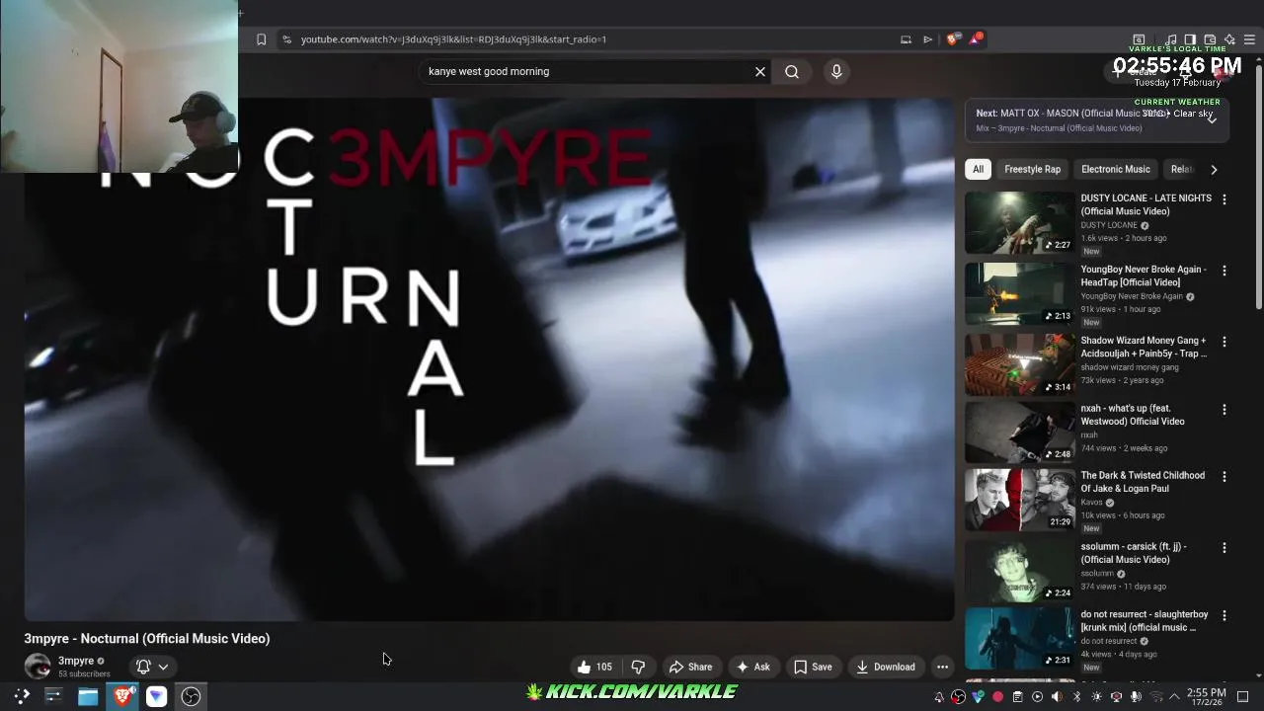This screenshot has width=1264, height=711.
Task: Open options menu for Jake & Logan Paul video
Action: point(1224,477)
